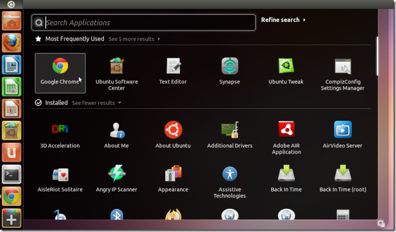The height and width of the screenshot is (232, 396).
Task: Expand the Refine search filters
Action: [283, 20]
